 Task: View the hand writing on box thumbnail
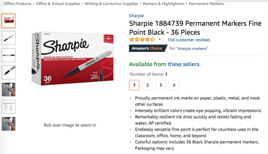point(8,90)
